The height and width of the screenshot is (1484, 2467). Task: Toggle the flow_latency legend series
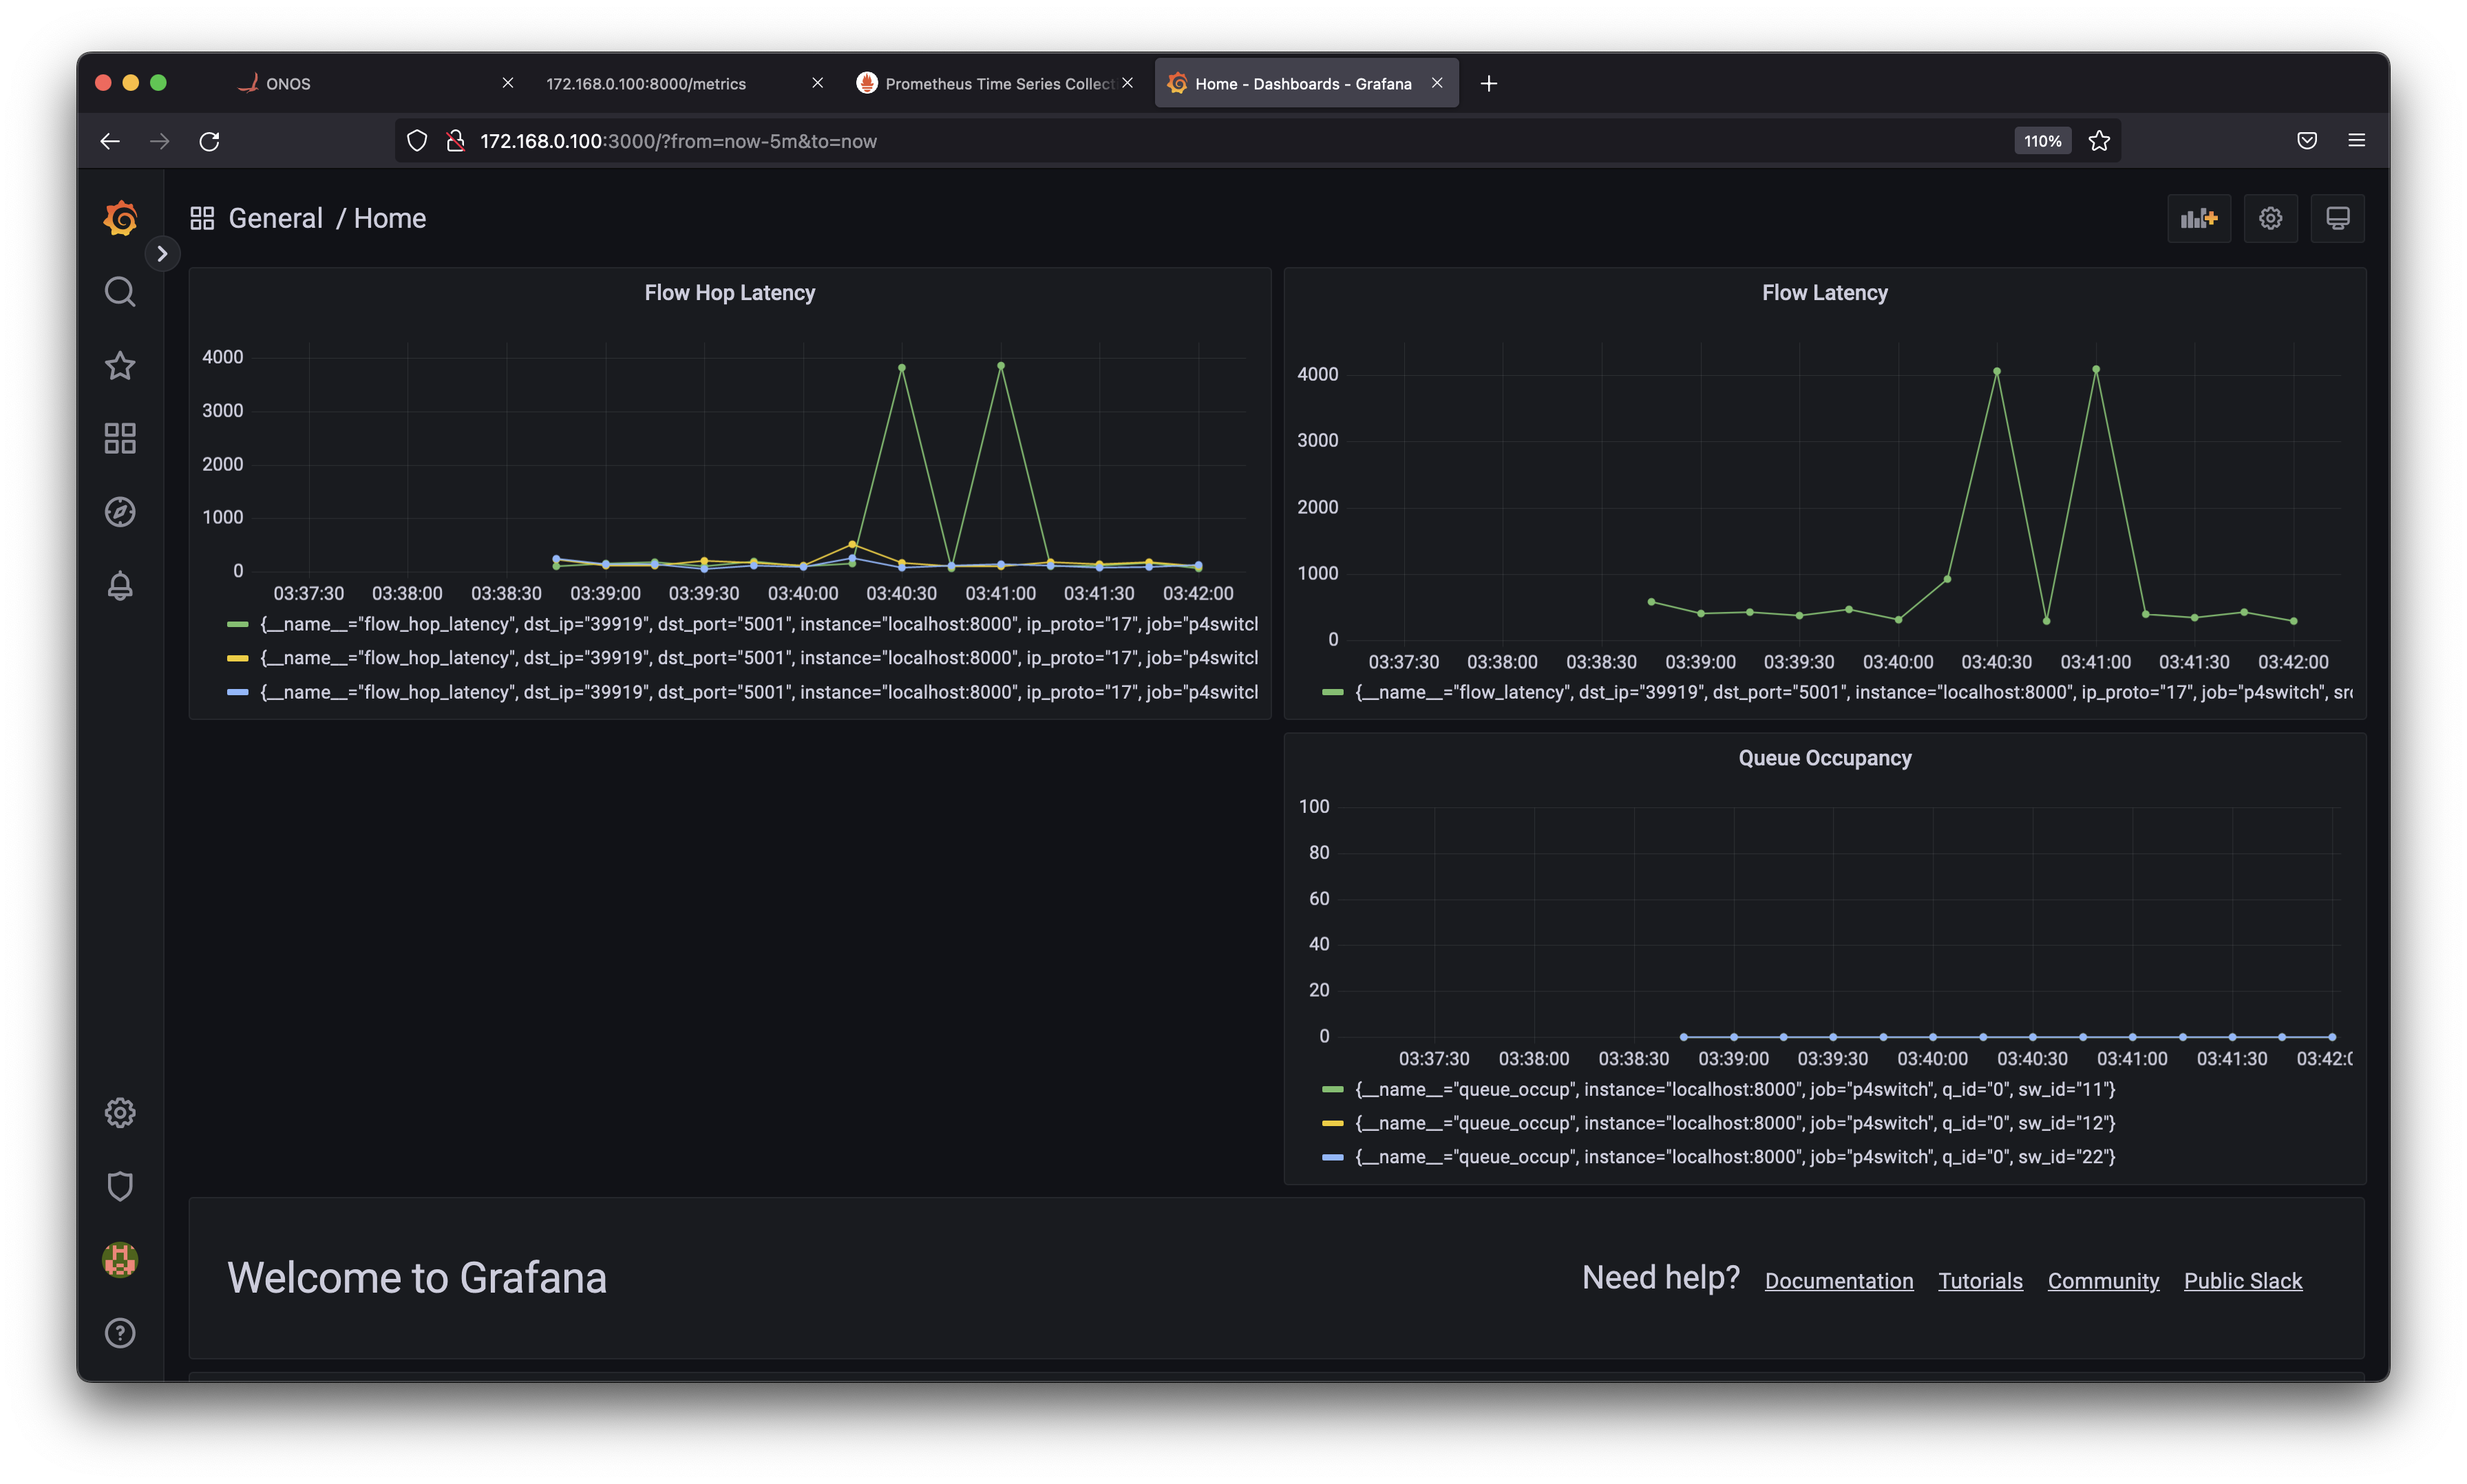pyautogui.click(x=1853, y=692)
